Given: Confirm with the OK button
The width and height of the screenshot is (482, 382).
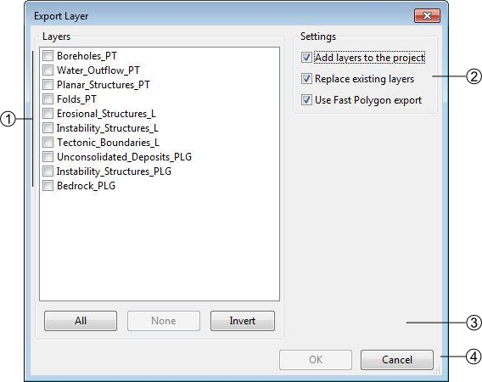Looking at the screenshot, I should point(316,360).
